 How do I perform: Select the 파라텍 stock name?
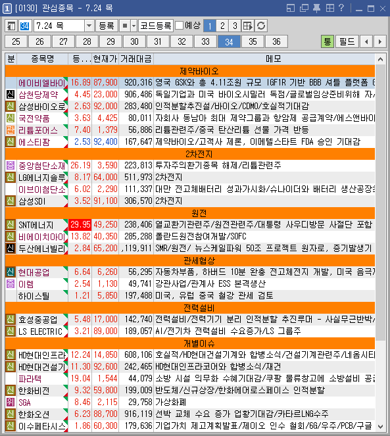click(30, 379)
